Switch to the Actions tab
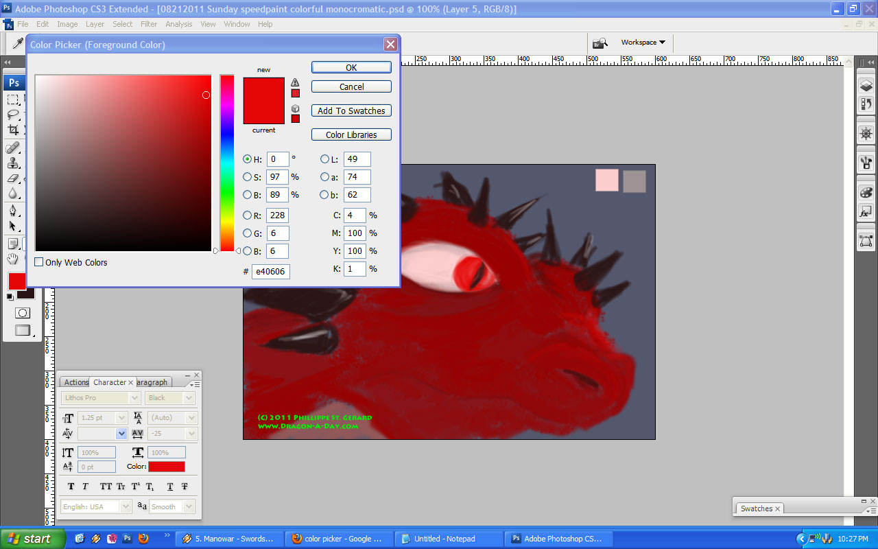 [76, 382]
